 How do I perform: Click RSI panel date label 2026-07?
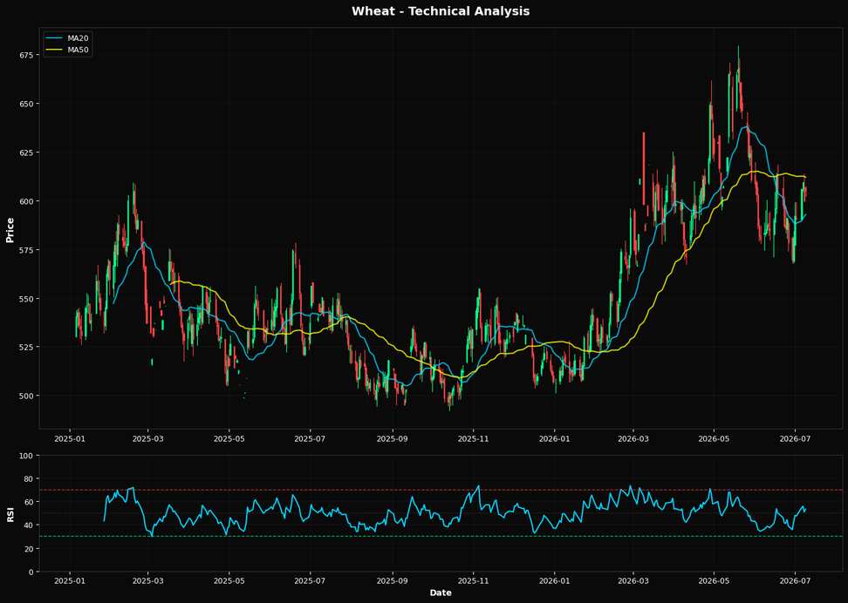pos(795,581)
